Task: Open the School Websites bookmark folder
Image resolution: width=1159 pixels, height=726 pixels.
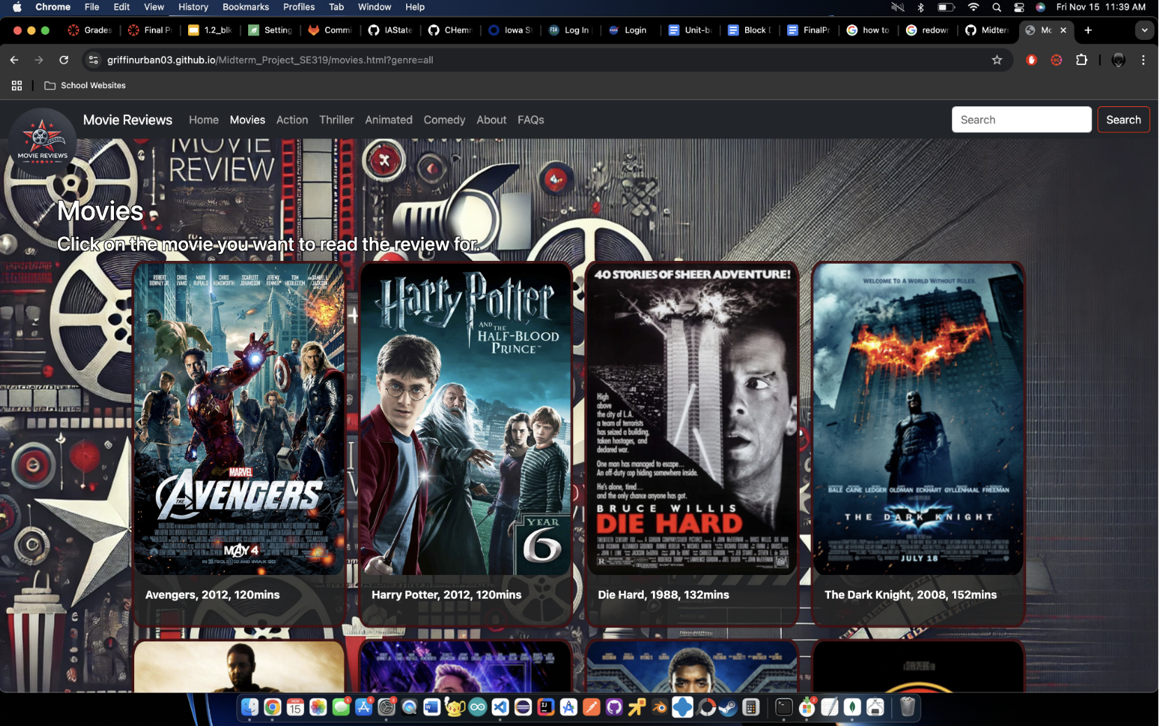Action: point(85,85)
